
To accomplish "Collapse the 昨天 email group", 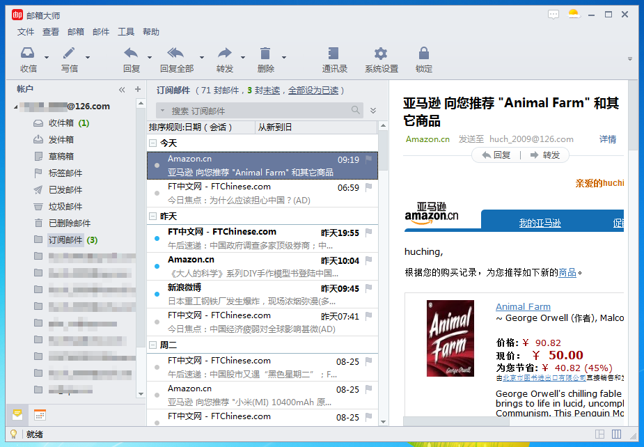I will (152, 217).
